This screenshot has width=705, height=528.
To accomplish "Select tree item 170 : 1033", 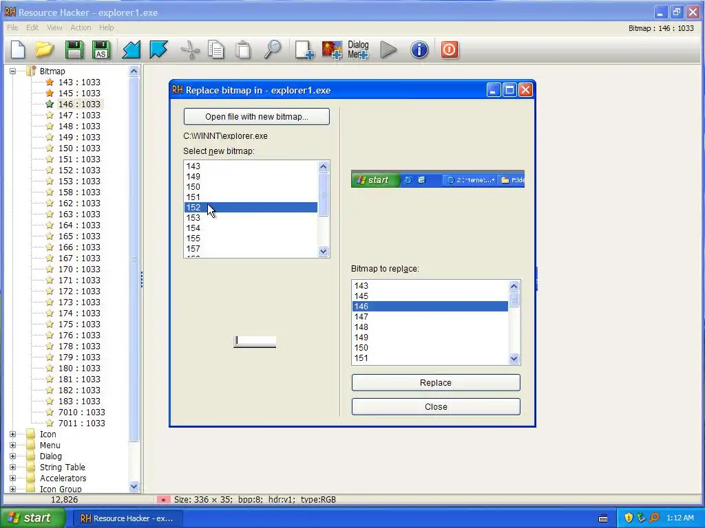I will (x=79, y=269).
